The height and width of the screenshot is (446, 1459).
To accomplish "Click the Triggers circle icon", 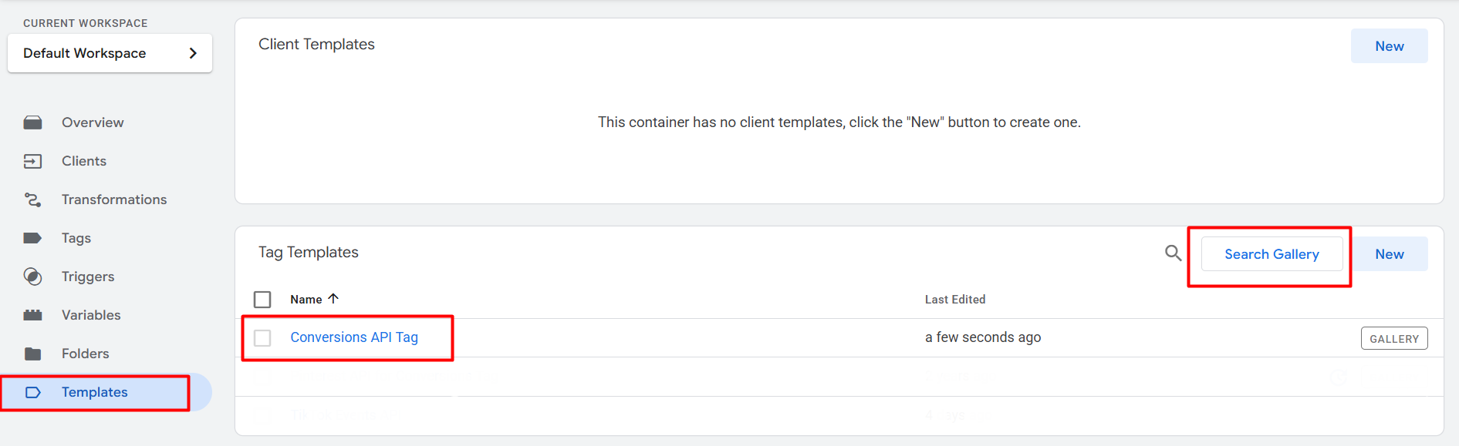I will pos(32,277).
